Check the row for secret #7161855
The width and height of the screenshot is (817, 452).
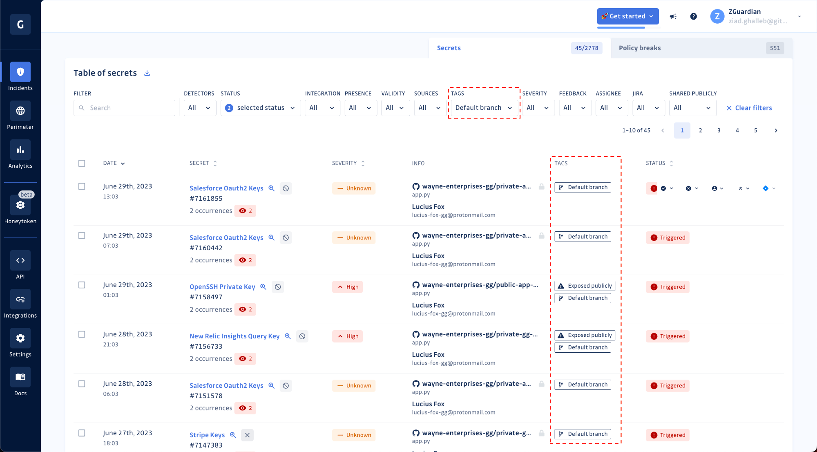pyautogui.click(x=82, y=186)
